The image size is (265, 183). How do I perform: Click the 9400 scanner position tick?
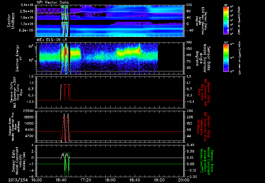point(30,130)
